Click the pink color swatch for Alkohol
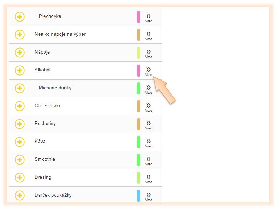 139,70
